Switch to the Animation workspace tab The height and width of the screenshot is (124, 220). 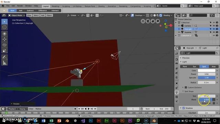click(112, 6)
